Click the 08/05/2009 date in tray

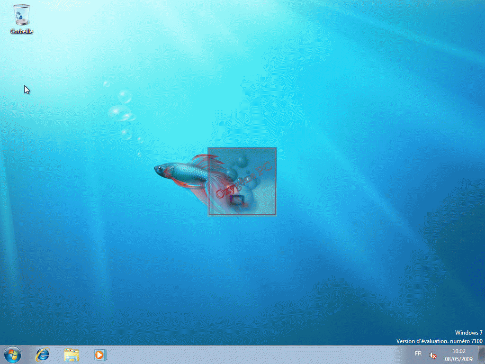click(x=458, y=359)
